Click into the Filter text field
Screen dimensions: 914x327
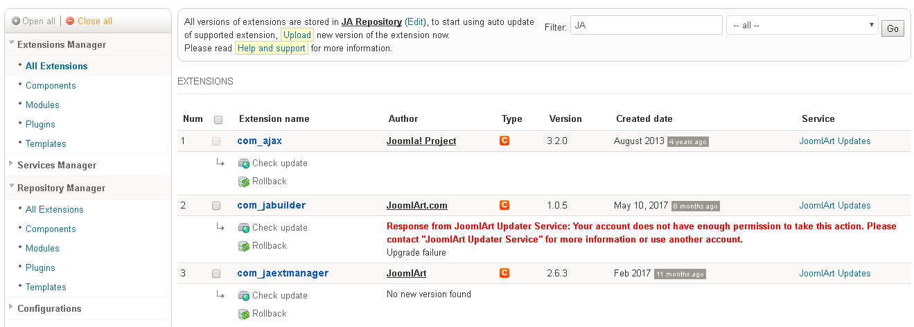647,26
